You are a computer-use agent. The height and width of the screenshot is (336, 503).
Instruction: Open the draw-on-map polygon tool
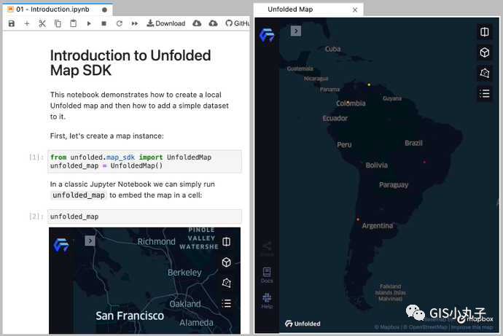[x=484, y=73]
